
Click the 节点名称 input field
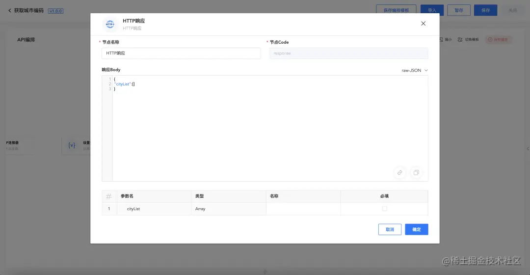[x=181, y=53]
